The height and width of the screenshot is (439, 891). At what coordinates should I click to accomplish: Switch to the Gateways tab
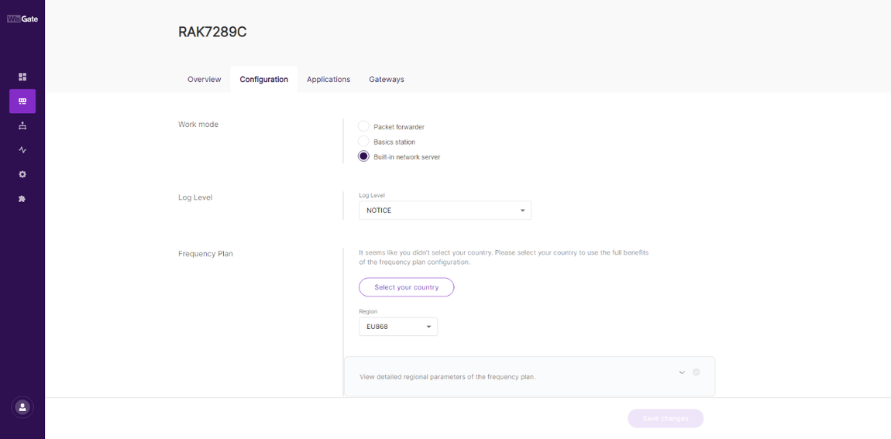pos(387,80)
